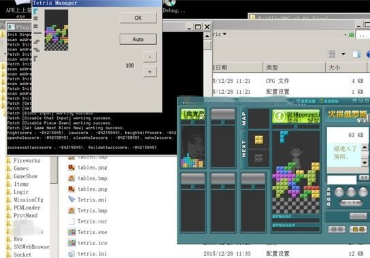The image size is (370, 258).
Task: Click the Tetris board preview thumbnail
Action: pyautogui.click(x=56, y=30)
